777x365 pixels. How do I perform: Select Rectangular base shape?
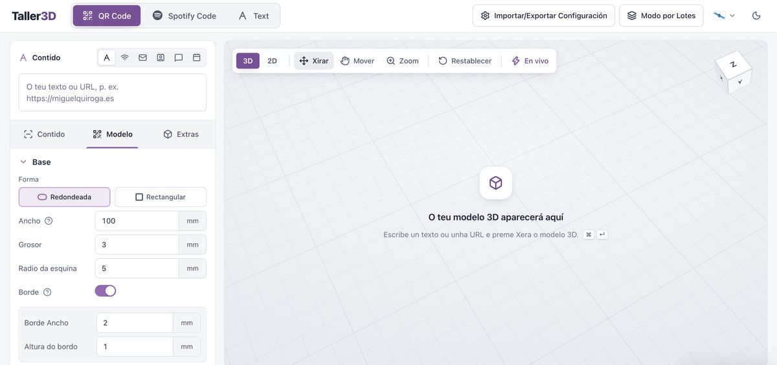click(x=161, y=197)
